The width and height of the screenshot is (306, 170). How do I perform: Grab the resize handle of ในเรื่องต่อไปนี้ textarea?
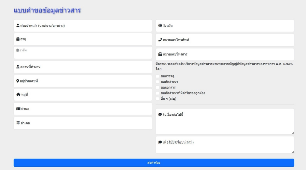tap(293, 133)
